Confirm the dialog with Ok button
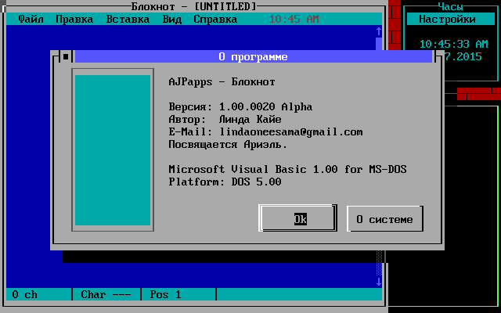Image resolution: width=501 pixels, height=313 pixels. [297, 219]
